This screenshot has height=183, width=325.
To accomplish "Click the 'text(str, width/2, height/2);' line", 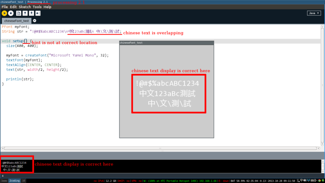I will pos(37,70).
